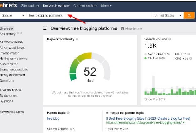Screen dimensions: 196x133
Task: Open Content explorer
Action: (85, 6)
